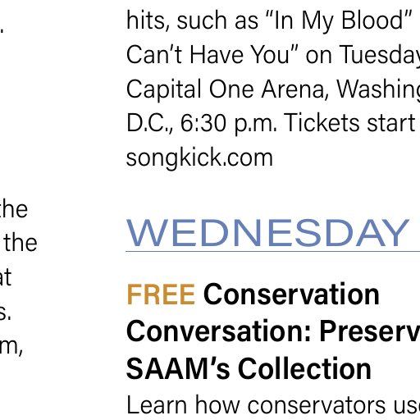420x420 pixels.
Task: Click the "Washing" text after Arena
Action: [378, 89]
